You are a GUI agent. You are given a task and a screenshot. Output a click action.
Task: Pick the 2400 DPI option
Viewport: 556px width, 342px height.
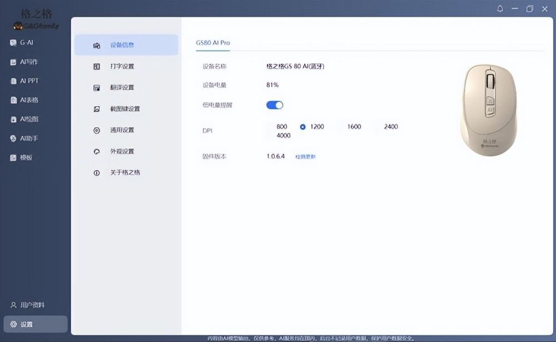pos(391,127)
